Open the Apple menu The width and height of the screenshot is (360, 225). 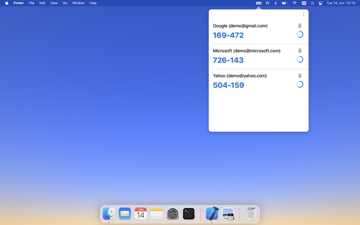[x=7, y=3]
